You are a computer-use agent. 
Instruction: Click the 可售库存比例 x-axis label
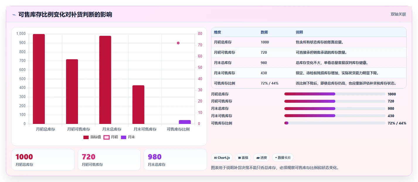click(x=178, y=129)
